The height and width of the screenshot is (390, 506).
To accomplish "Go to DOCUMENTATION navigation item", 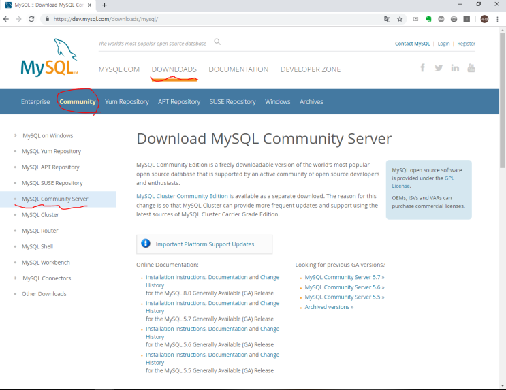I will (x=238, y=69).
